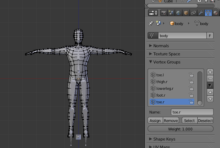Select the active Object Data tab
The height and width of the screenshot is (148, 220).
208,13
